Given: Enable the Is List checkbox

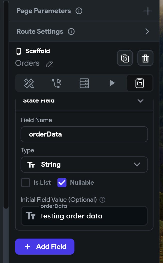Looking at the screenshot, I should (x=26, y=183).
